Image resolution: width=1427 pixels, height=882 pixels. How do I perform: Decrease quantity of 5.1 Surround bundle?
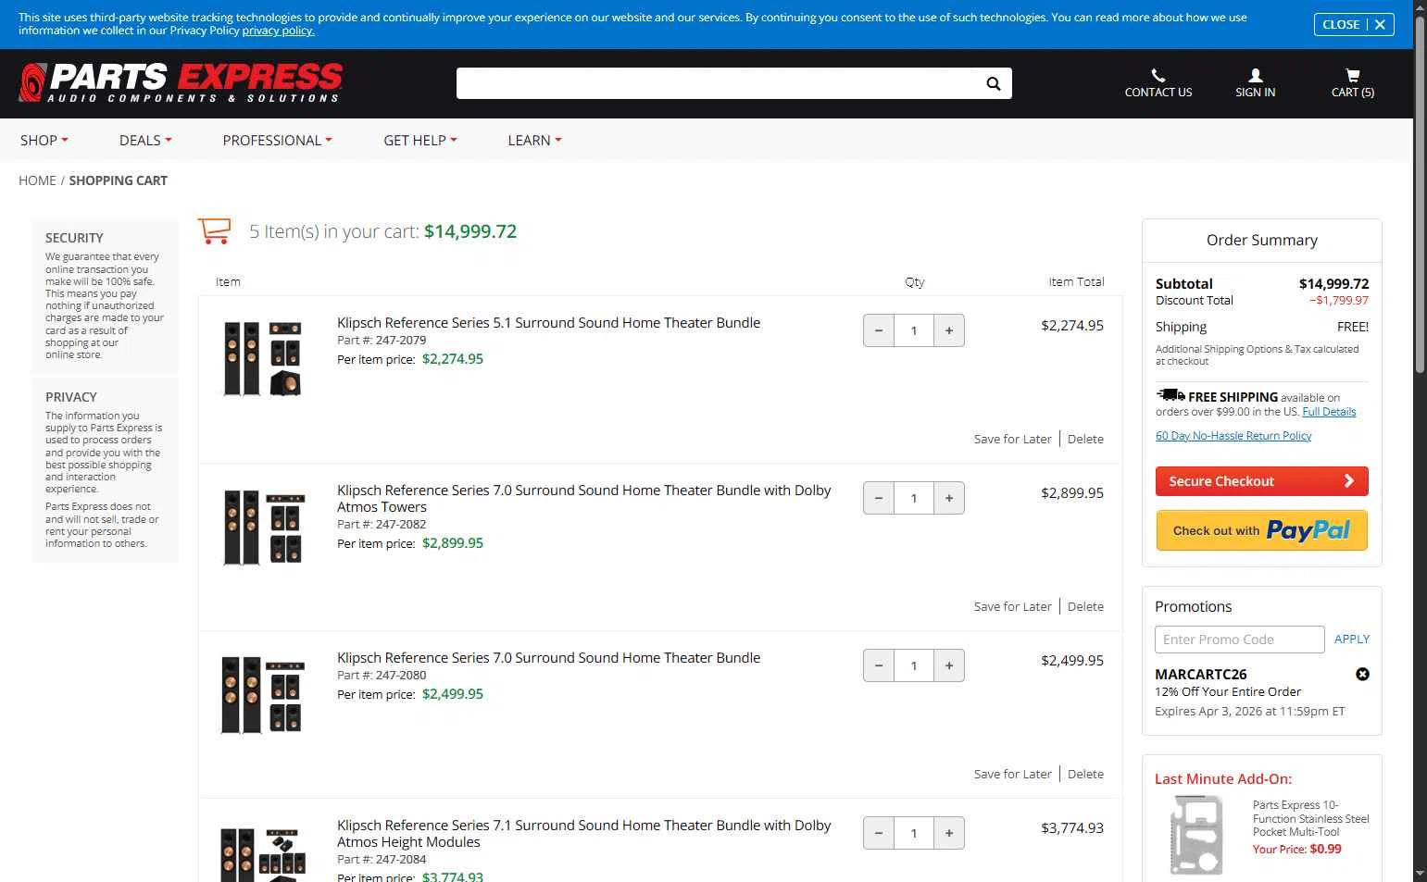pos(879,330)
